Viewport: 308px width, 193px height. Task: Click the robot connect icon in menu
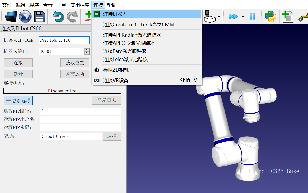coord(96,14)
